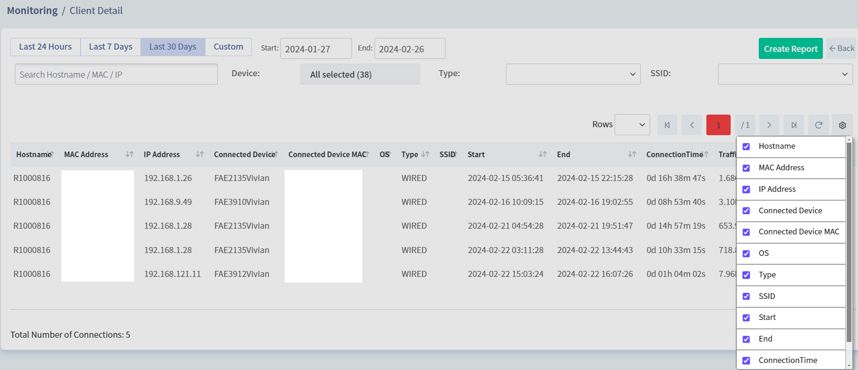Click IP 192.168.121.11 cell

tap(172, 274)
